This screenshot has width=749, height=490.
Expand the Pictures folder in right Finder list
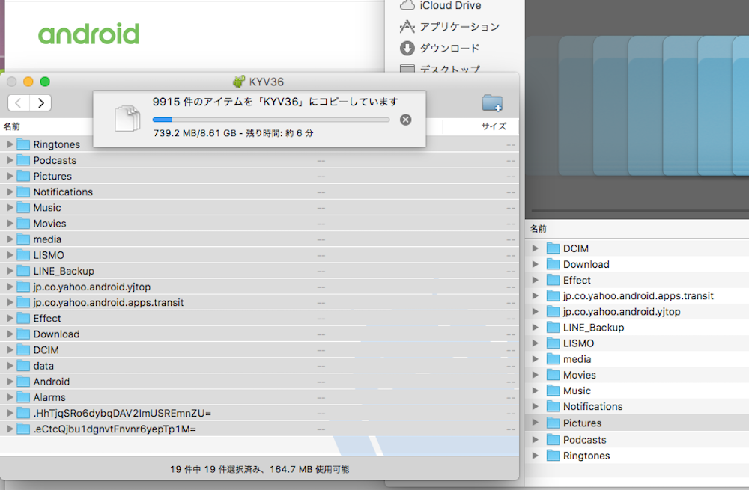point(535,423)
